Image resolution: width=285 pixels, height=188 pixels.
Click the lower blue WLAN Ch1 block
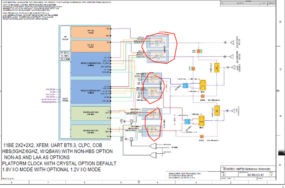[x=90, y=91]
